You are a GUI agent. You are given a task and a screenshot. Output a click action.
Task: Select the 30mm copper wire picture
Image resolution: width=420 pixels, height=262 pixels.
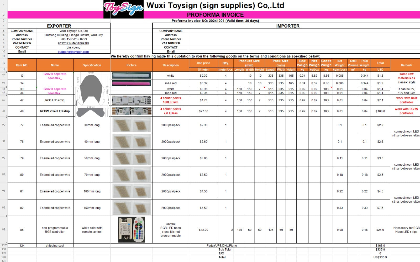132,125
